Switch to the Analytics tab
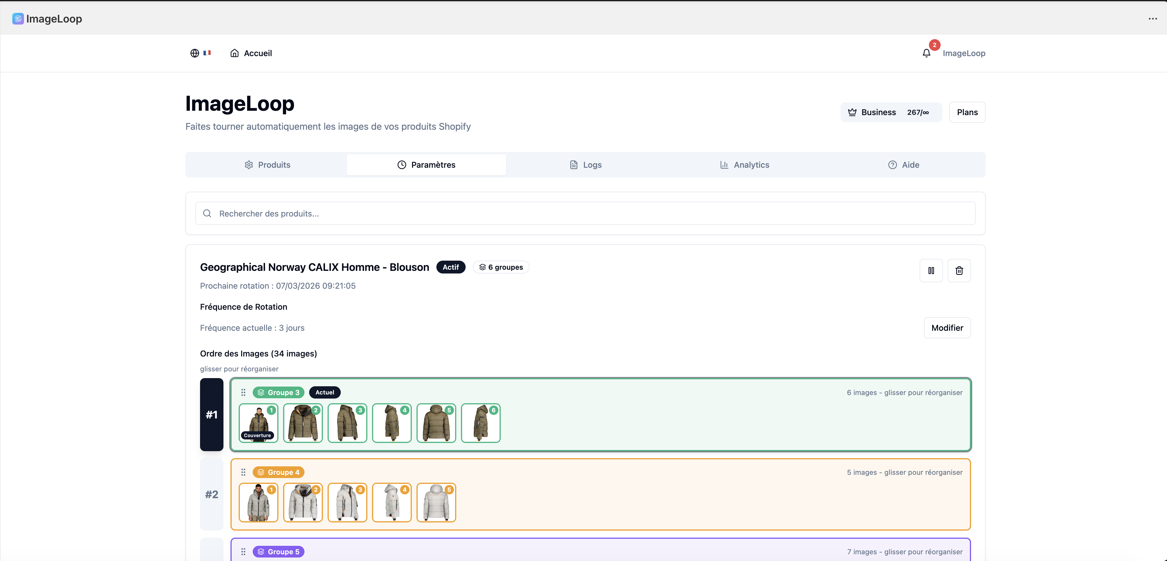 pyautogui.click(x=744, y=165)
